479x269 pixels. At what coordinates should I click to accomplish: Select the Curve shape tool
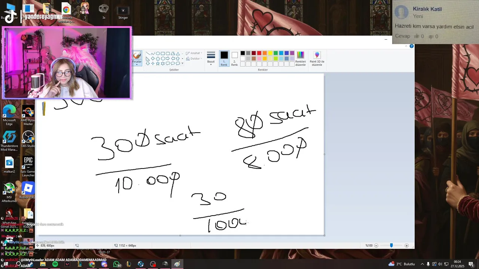[153, 53]
